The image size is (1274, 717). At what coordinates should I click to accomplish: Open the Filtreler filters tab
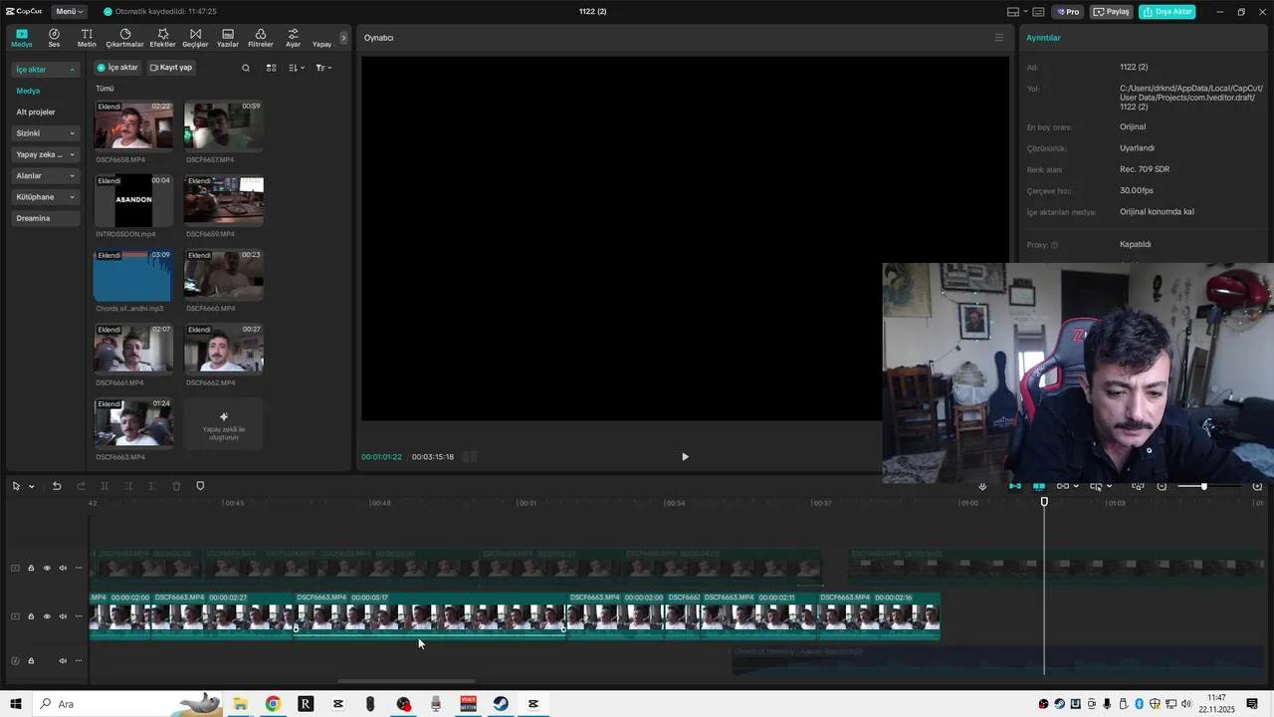pos(260,38)
